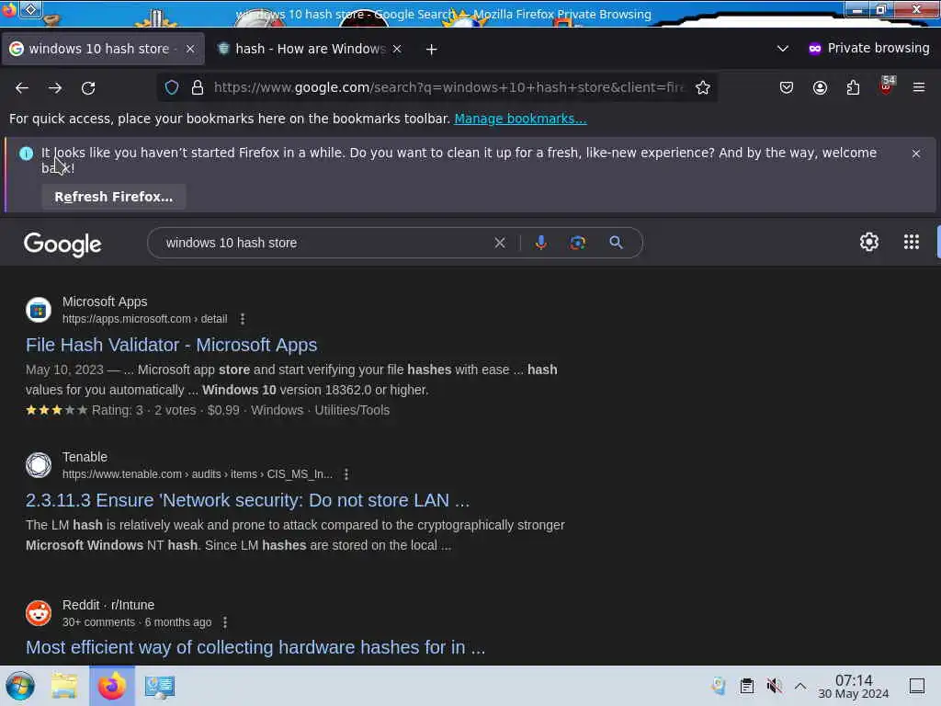This screenshot has height=706, width=941.
Task: Close the 'hash - How are Windows' tab
Action: coord(397,49)
